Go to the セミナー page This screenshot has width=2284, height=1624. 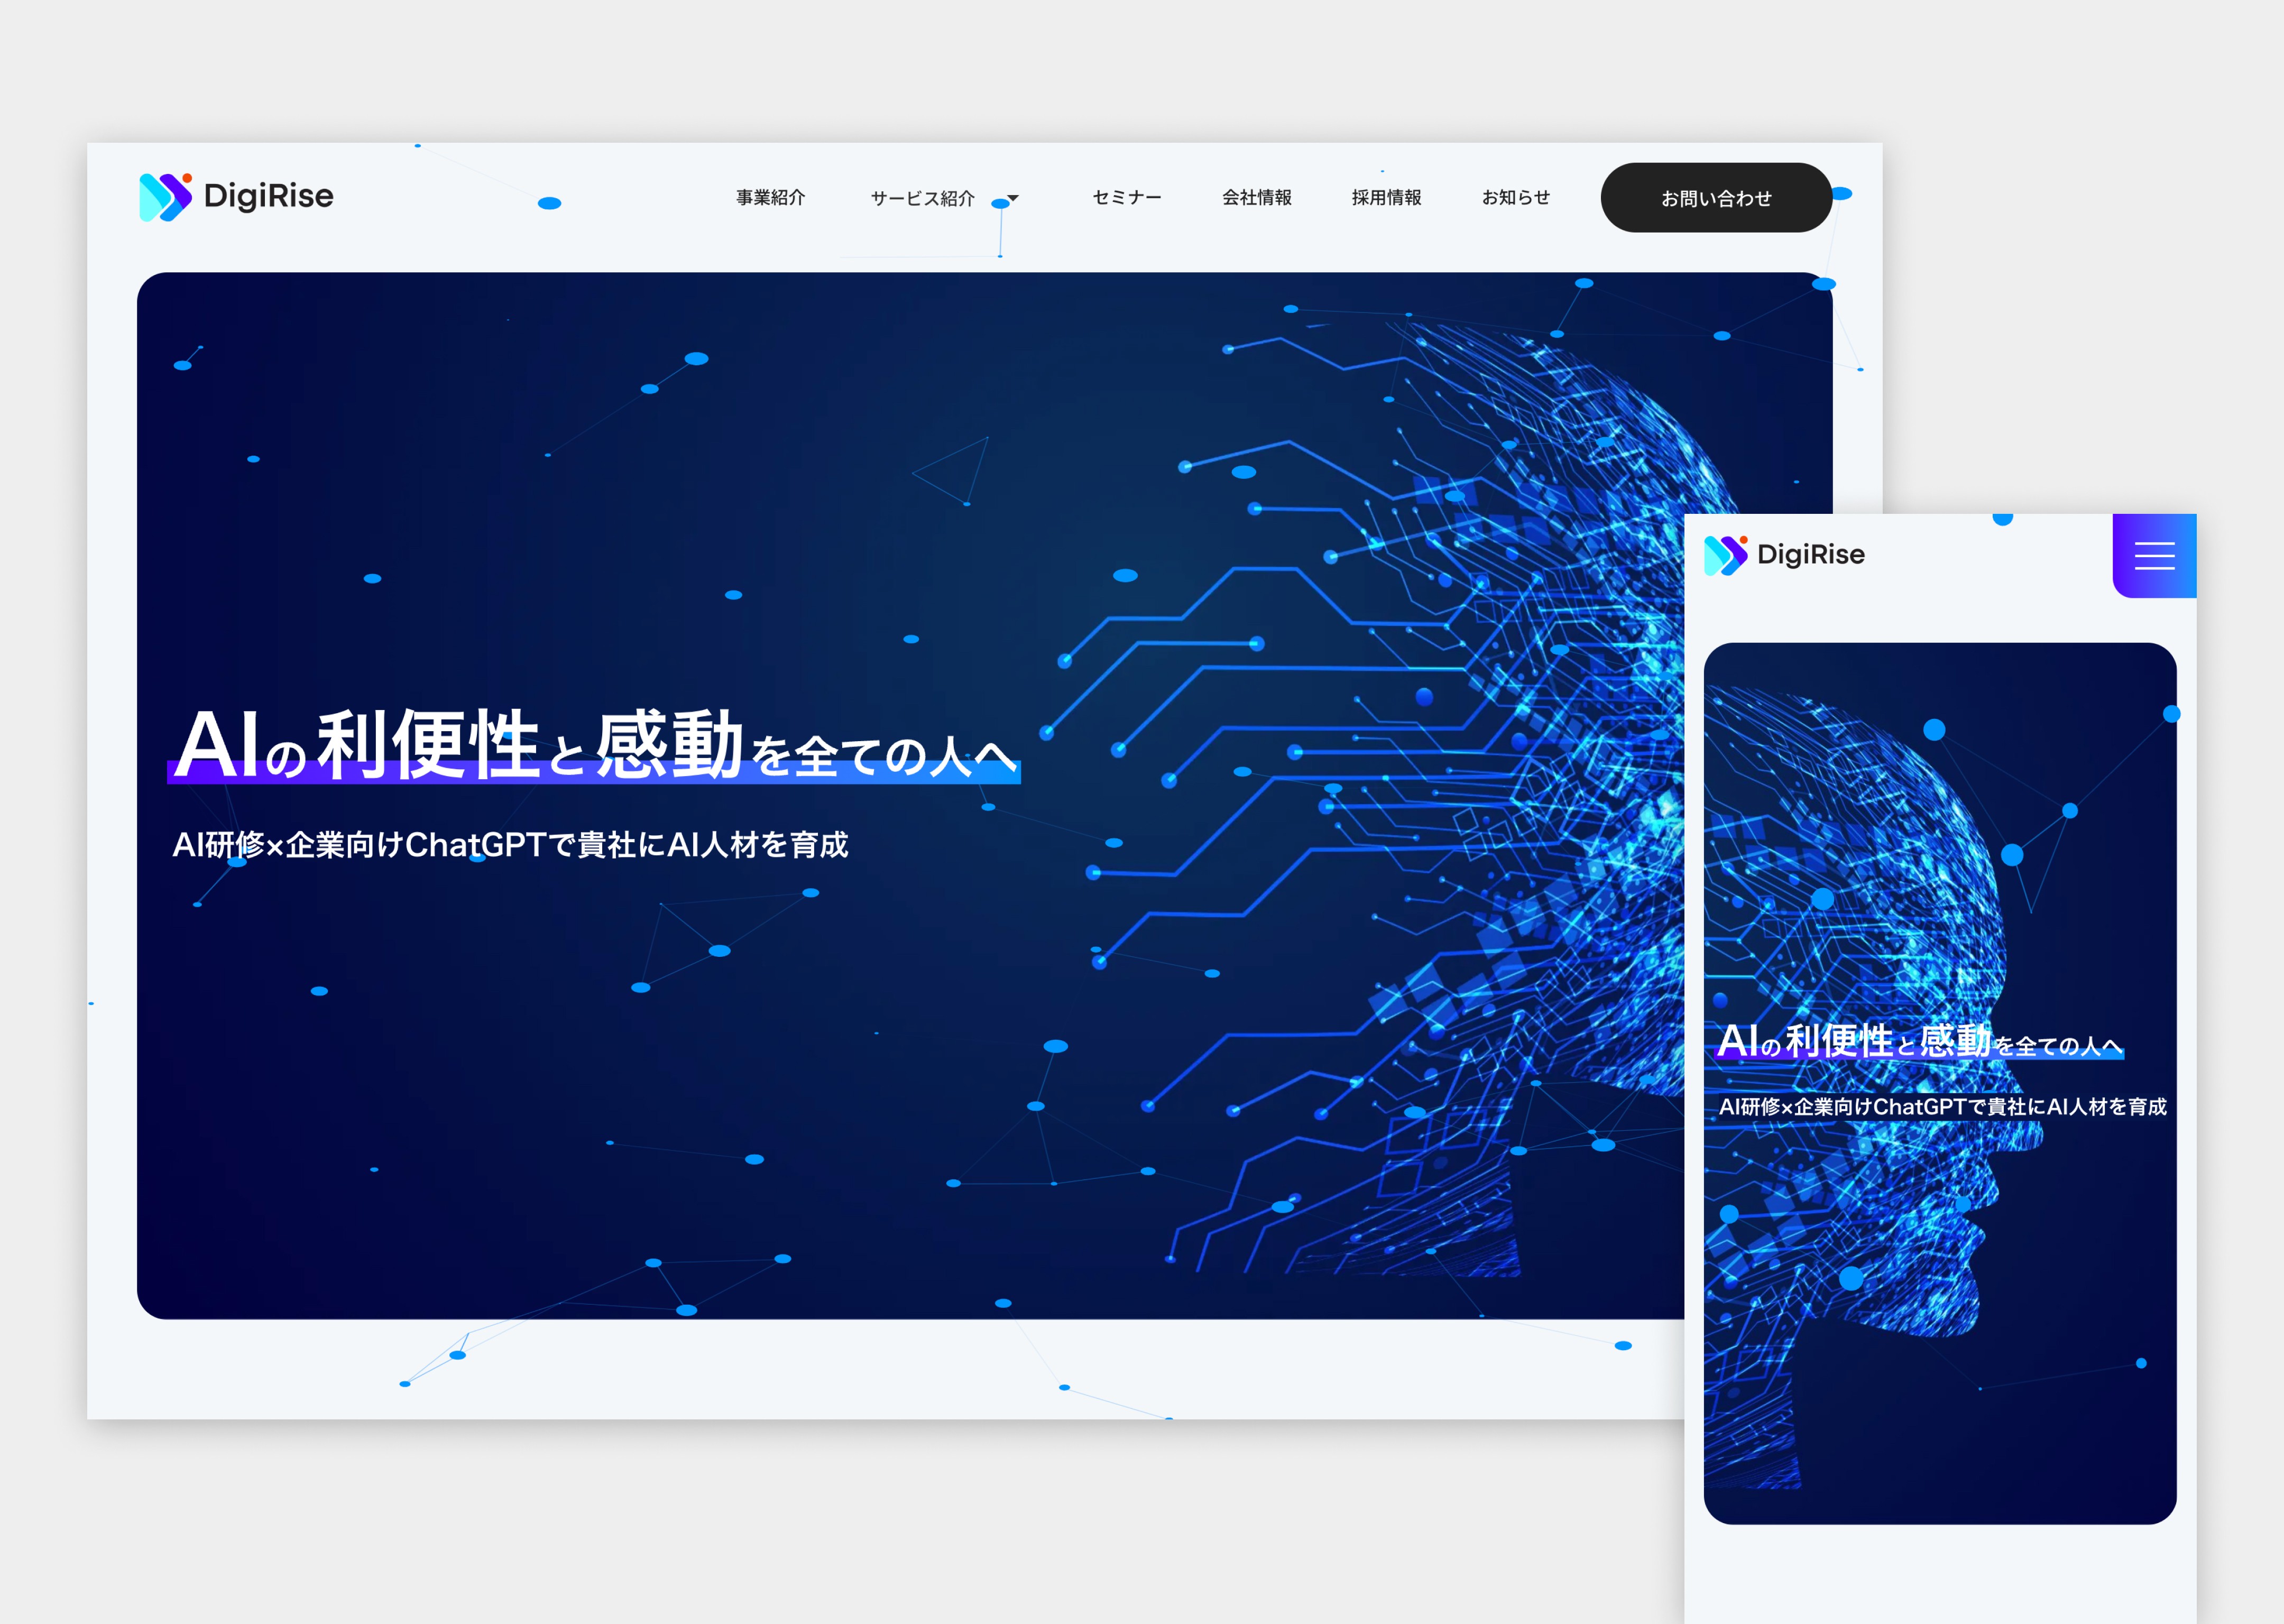[x=1126, y=198]
